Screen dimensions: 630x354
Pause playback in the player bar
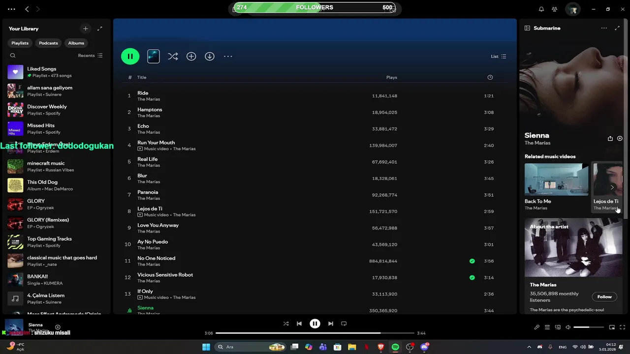click(x=315, y=324)
